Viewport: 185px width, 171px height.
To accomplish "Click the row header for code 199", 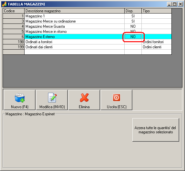I will click(14, 47).
